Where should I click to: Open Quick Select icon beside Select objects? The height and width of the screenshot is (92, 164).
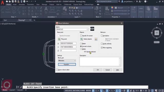tap(96, 39)
